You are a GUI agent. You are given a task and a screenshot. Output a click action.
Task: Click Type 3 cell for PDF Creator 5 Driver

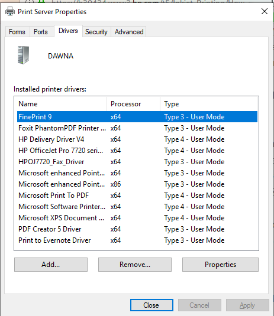(x=194, y=229)
